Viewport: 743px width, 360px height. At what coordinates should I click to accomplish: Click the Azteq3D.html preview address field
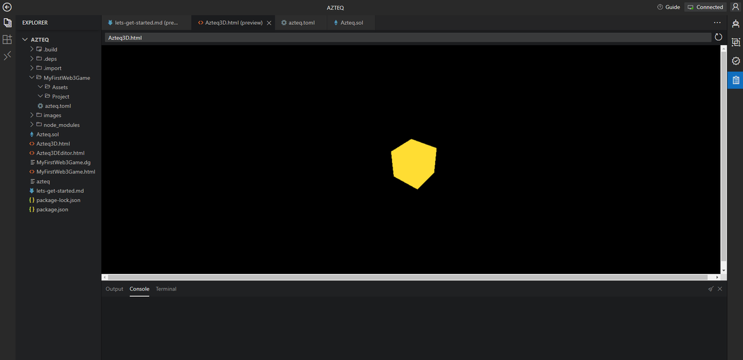(407, 38)
